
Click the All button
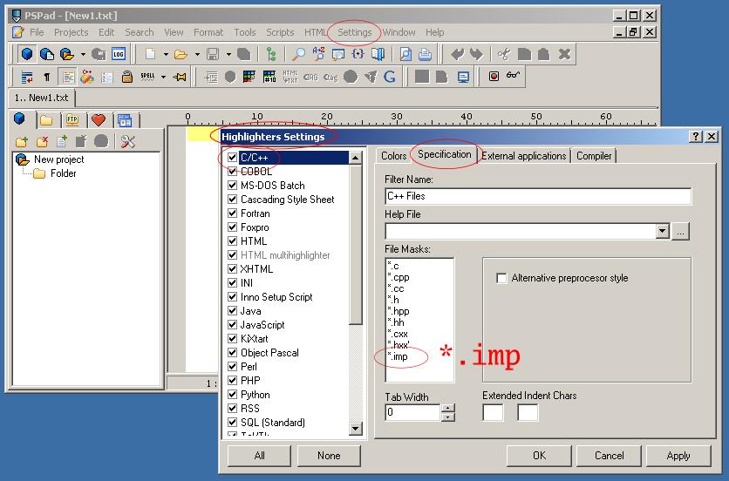click(x=260, y=456)
